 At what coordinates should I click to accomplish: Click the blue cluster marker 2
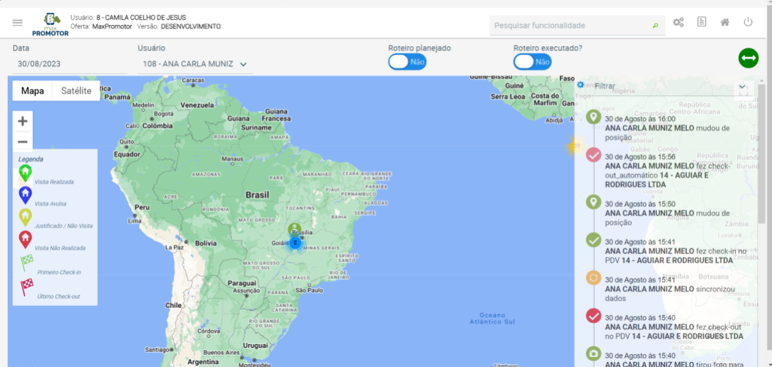point(294,243)
